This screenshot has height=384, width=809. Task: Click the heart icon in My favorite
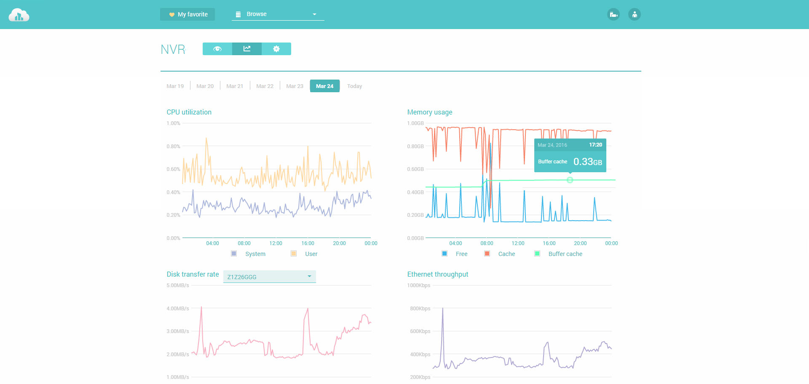point(172,14)
